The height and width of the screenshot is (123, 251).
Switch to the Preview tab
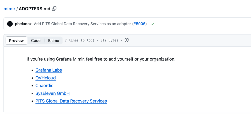[x=16, y=41]
